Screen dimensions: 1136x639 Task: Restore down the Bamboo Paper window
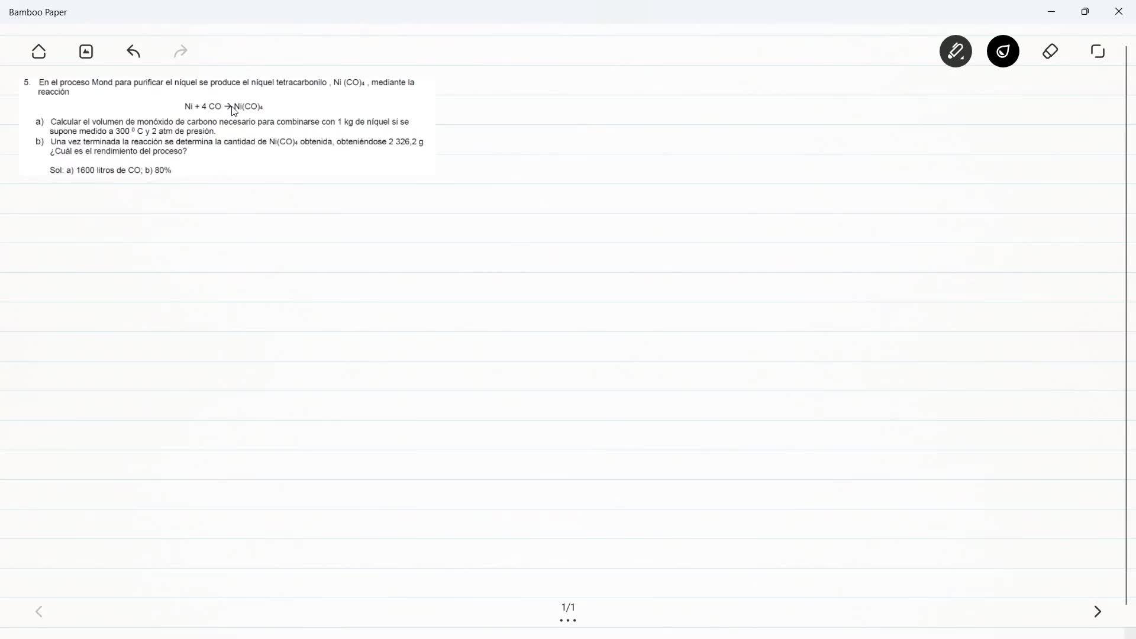1085,12
